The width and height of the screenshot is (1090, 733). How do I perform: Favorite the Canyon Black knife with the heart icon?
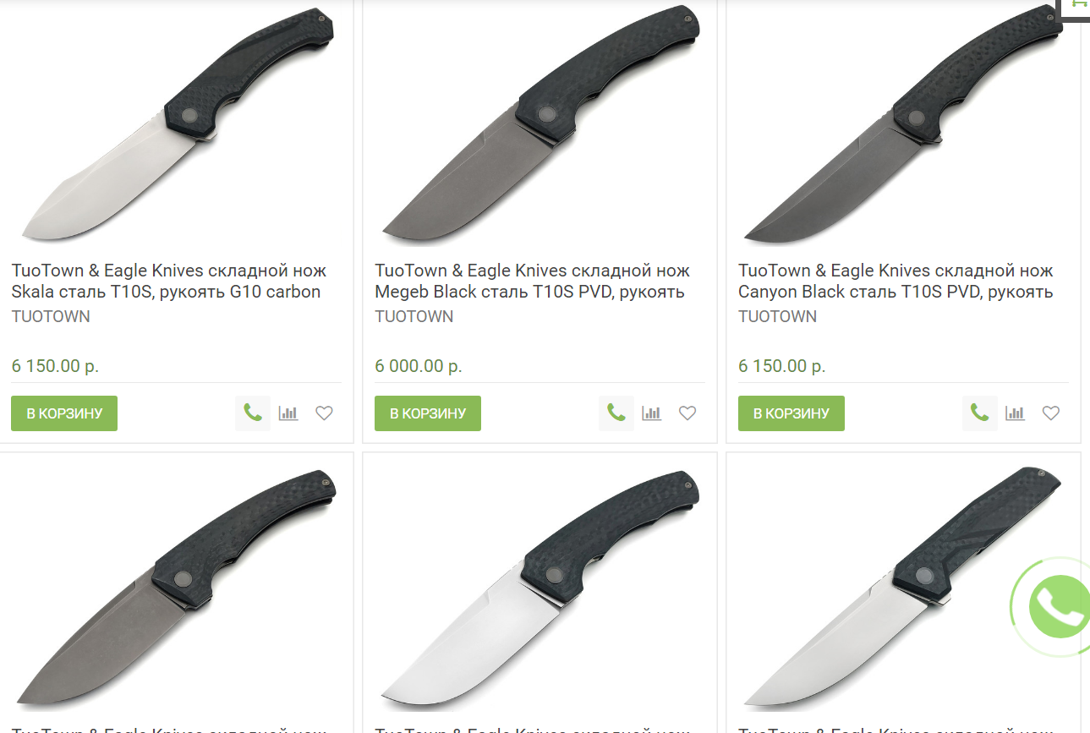click(1051, 413)
